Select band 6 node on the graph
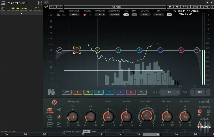The height and width of the screenshot is (137, 214). pos(181,50)
